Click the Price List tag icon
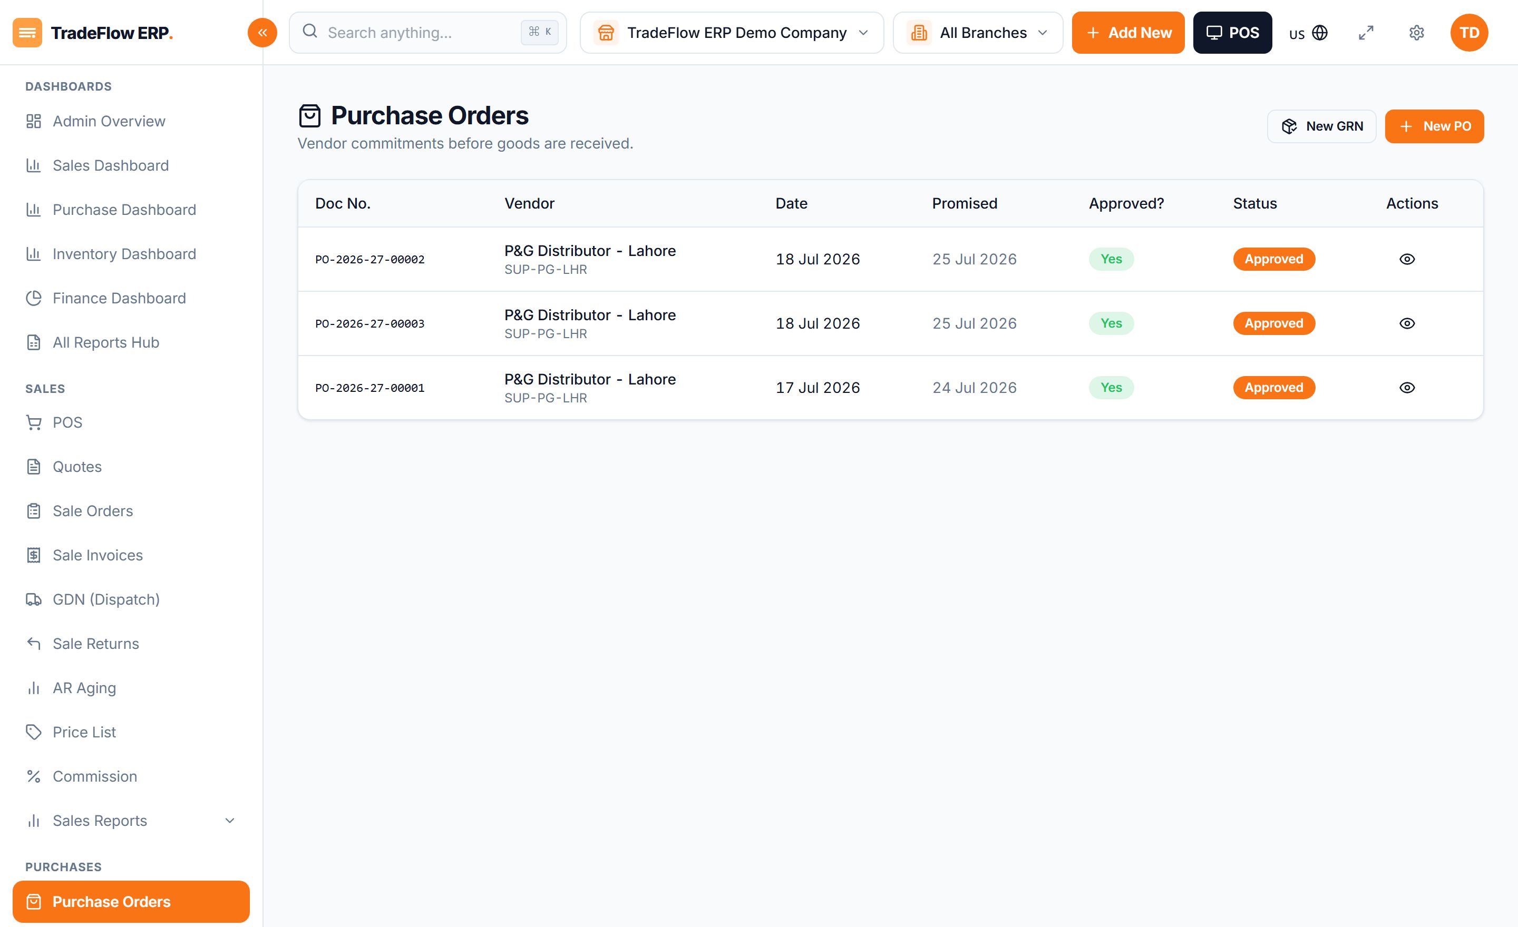This screenshot has height=927, width=1518. point(33,732)
